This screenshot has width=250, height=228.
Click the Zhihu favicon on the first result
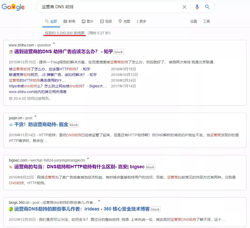click(x=11, y=52)
